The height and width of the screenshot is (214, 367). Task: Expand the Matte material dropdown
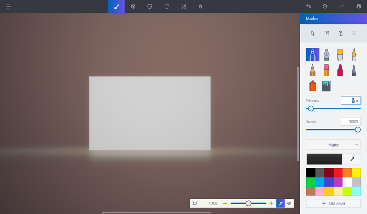pos(333,145)
